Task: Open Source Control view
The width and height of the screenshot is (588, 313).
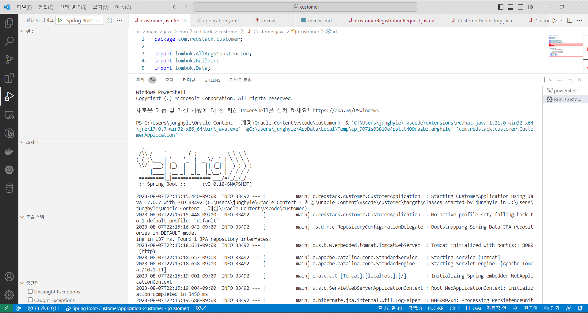Action: [x=9, y=59]
